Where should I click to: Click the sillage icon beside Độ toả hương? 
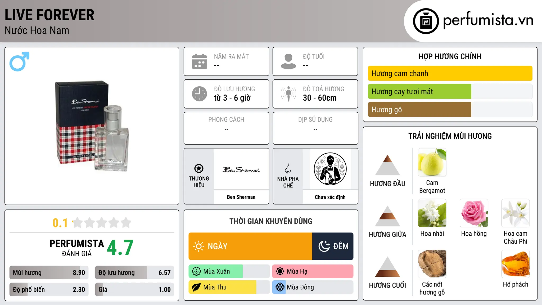288,94
